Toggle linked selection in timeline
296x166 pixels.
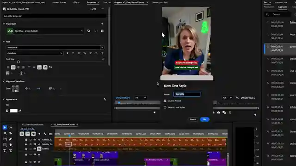pyautogui.click(x=33, y=134)
